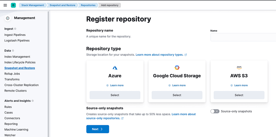Click the Next button

tap(98, 129)
